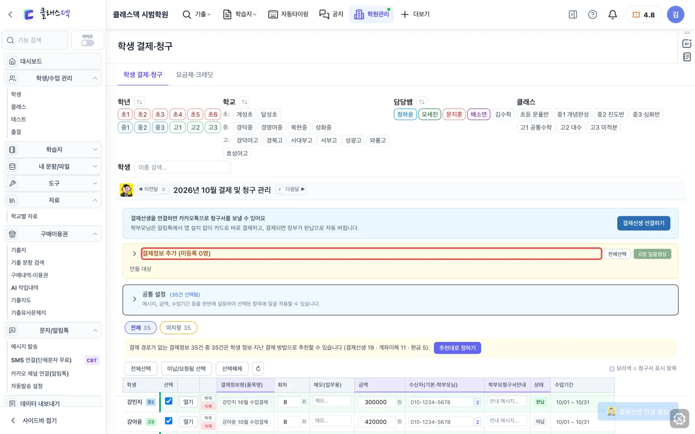Toggle the 문지훈 teacher filter
This screenshot has height=434, width=695.
coord(454,115)
